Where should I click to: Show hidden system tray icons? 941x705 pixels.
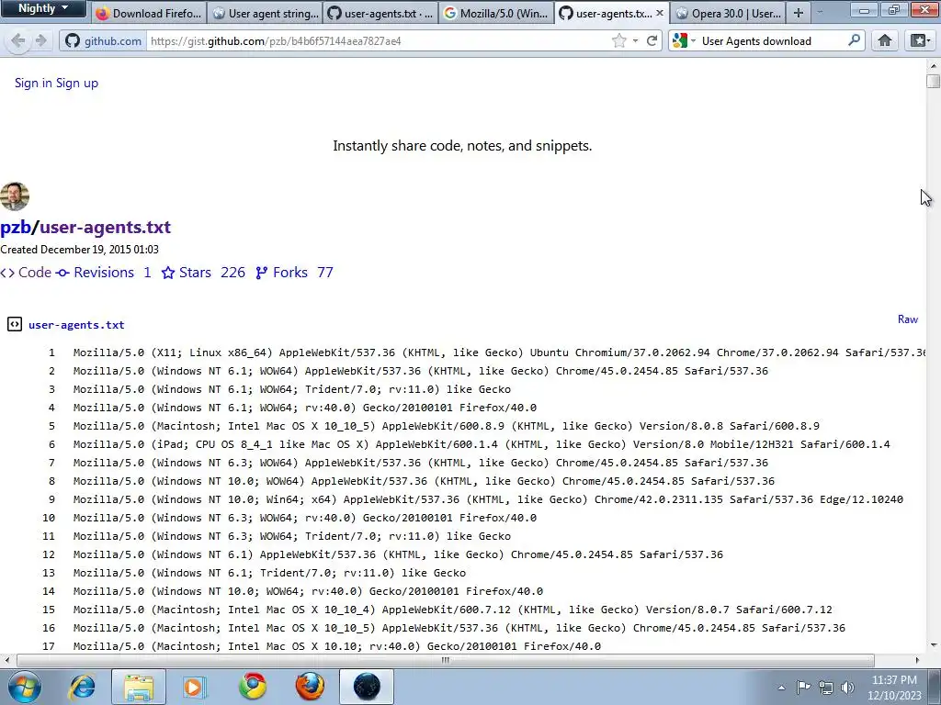781,688
